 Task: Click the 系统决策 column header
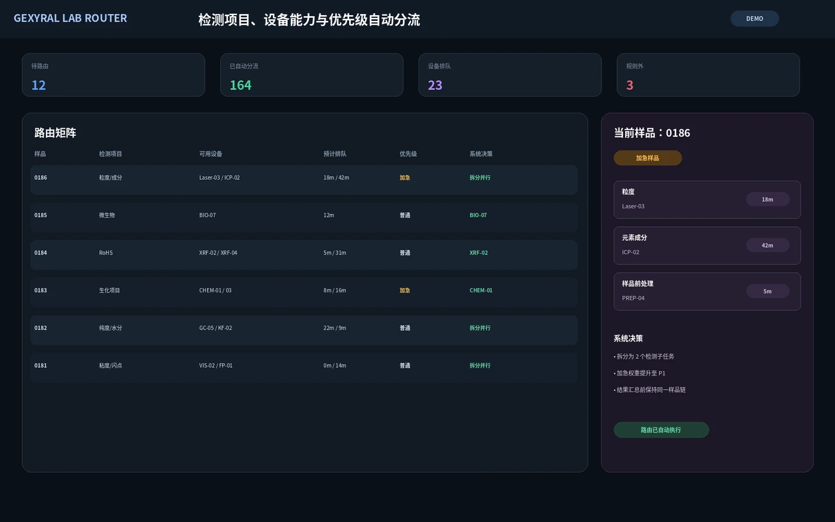481,154
